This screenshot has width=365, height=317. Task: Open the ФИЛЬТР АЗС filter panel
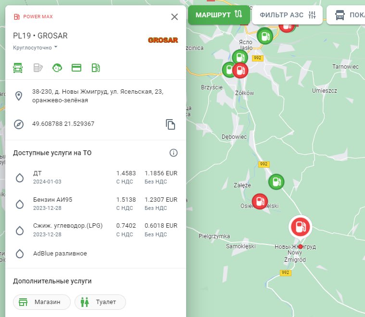(x=288, y=15)
